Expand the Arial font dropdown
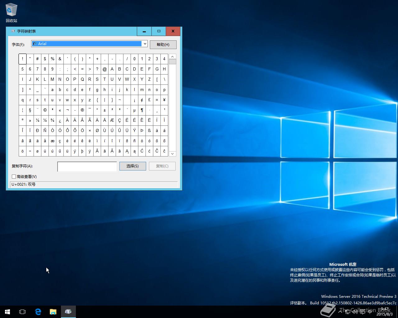The height and width of the screenshot is (318, 398). 145,44
